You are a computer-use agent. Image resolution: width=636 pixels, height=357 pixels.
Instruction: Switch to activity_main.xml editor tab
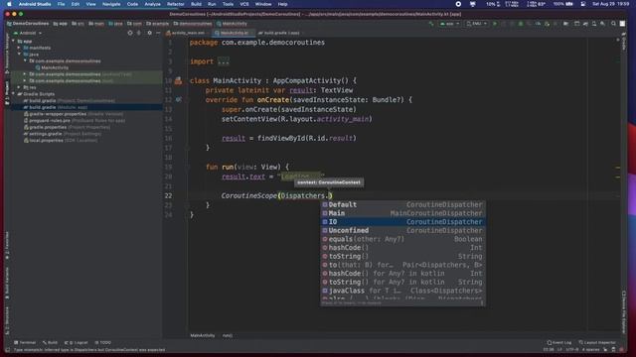[188, 33]
